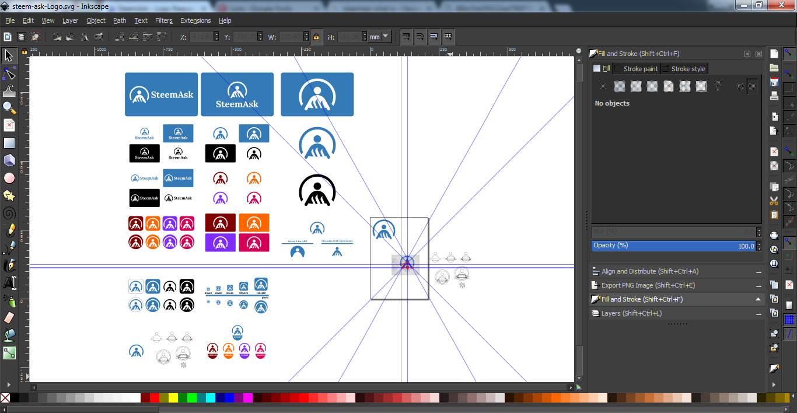Click the Import file icon

[x=774, y=117]
